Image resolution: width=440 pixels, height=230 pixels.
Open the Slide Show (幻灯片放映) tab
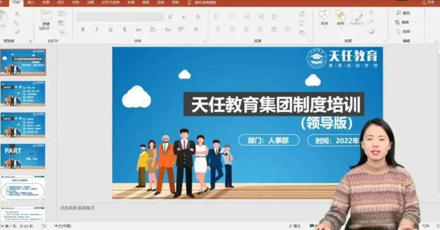(x=110, y=2)
